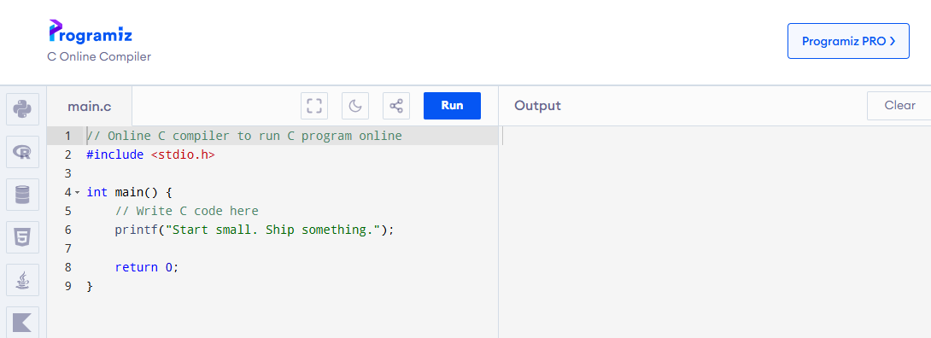Click the comment on line 1
Screen dimensions: 931x338
(244, 136)
